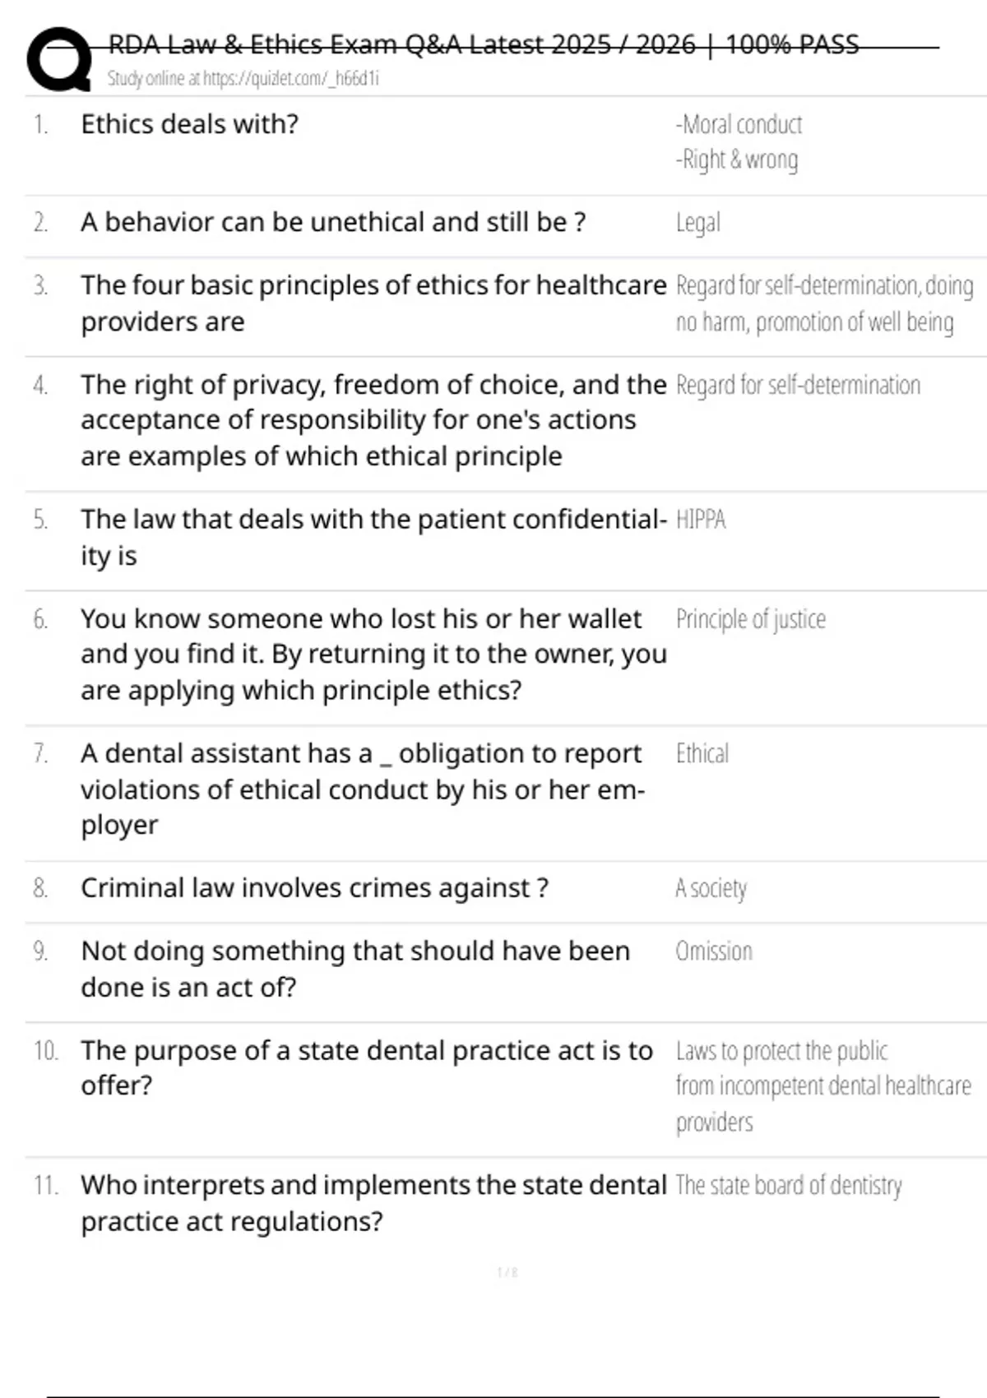This screenshot has height=1398, width=987.
Task: Click the answer "Legal"
Action: (697, 223)
